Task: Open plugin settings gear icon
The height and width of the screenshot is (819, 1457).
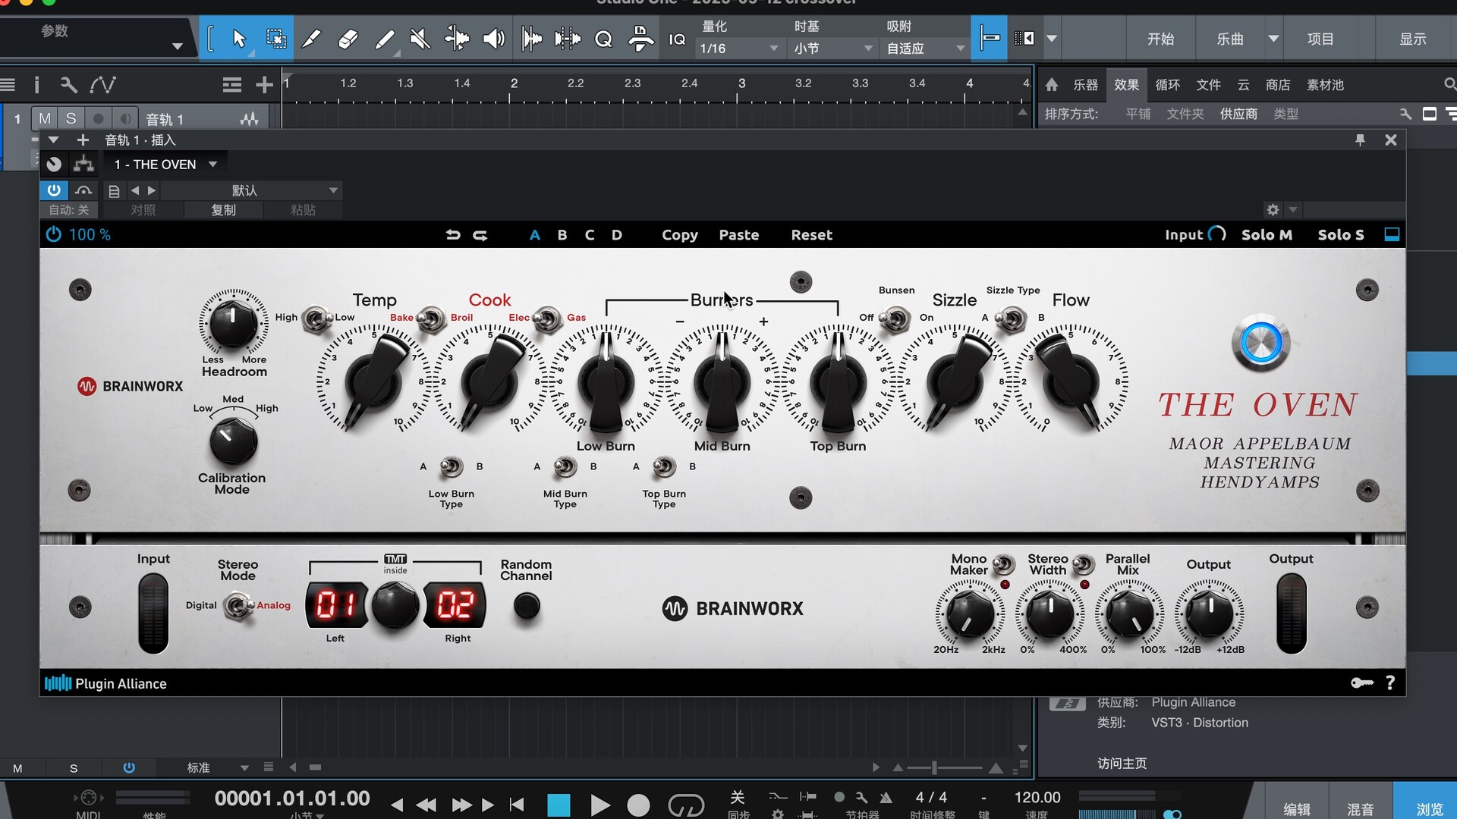Action: click(1273, 210)
